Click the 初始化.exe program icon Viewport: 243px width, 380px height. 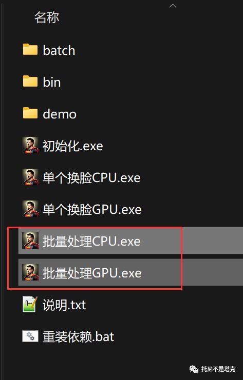[30, 145]
